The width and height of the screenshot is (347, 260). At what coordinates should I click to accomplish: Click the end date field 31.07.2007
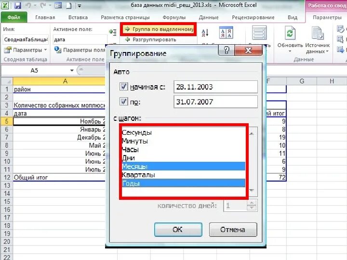point(215,102)
